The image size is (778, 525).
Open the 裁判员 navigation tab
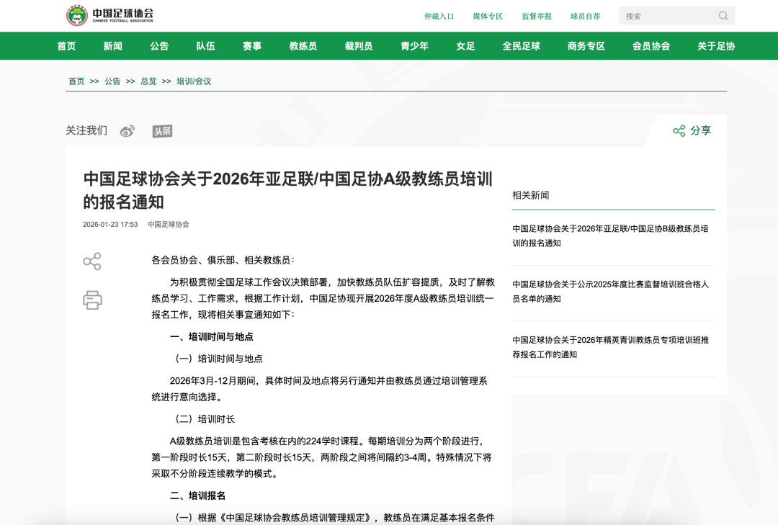click(359, 46)
